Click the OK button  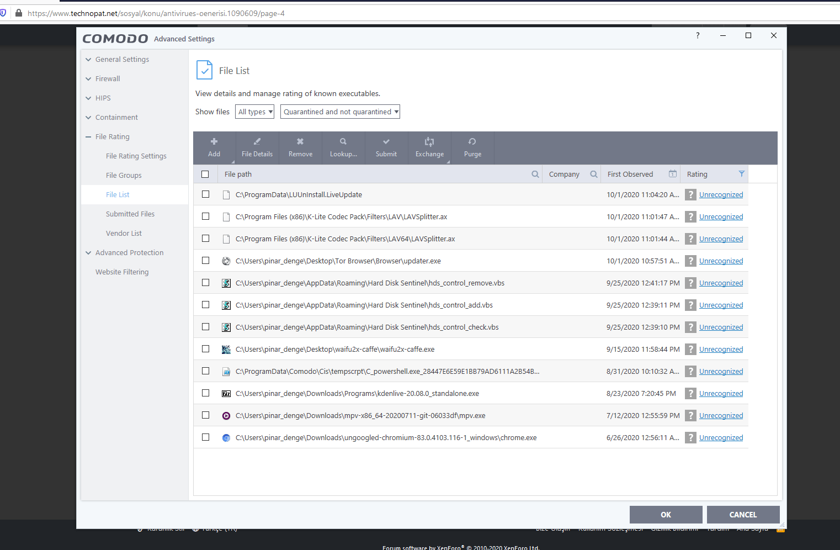pos(666,515)
